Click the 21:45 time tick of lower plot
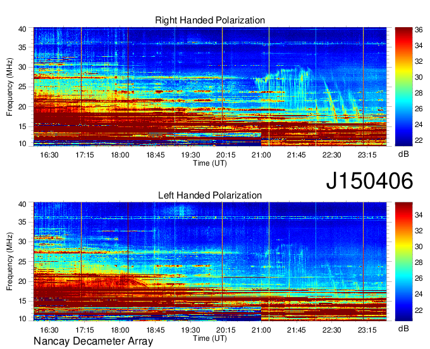The height and width of the screenshot is (349, 430). [296, 330]
